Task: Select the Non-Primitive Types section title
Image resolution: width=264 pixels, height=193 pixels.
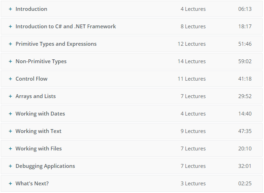Action: pos(41,61)
